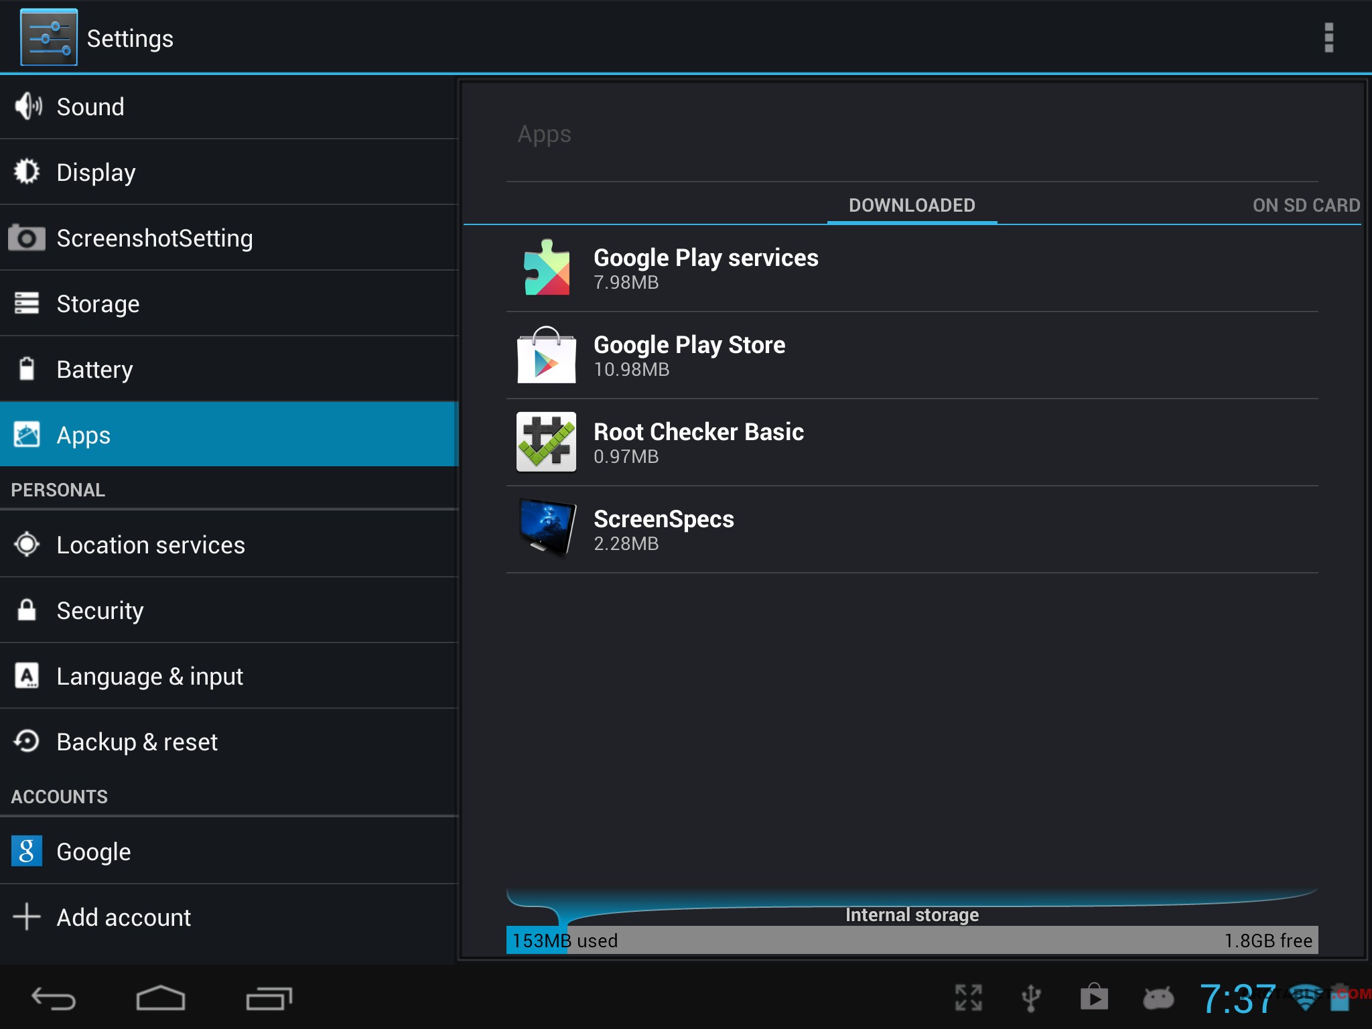Image resolution: width=1372 pixels, height=1029 pixels.
Task: Tap the Google Play services icon
Action: 547,268
